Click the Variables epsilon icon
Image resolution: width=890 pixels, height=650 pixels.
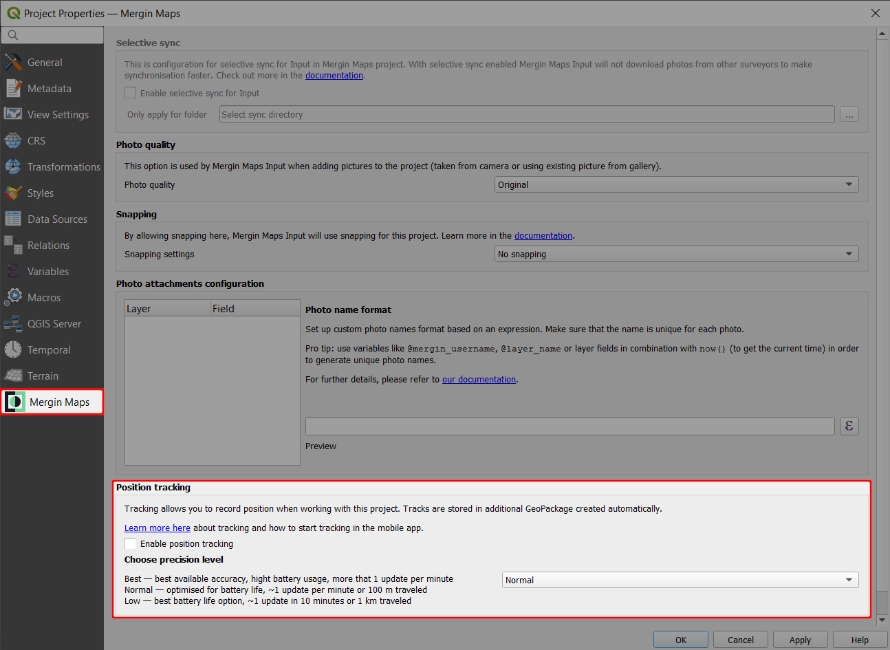coord(13,271)
